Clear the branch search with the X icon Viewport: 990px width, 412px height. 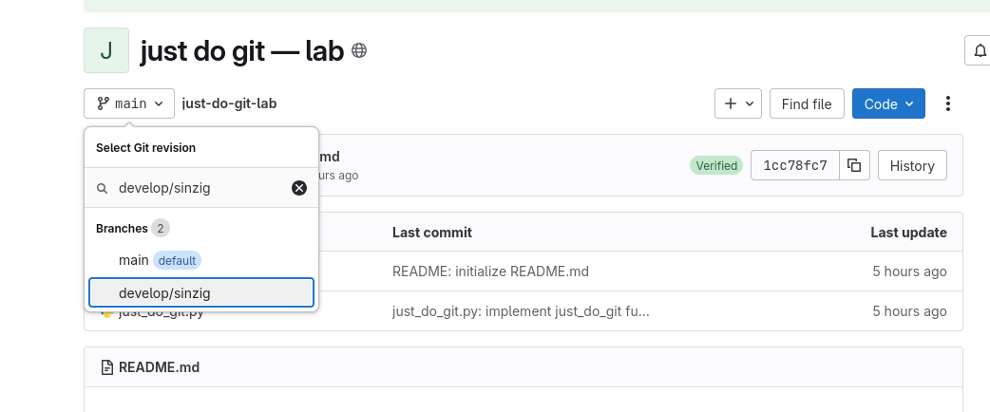tap(298, 188)
